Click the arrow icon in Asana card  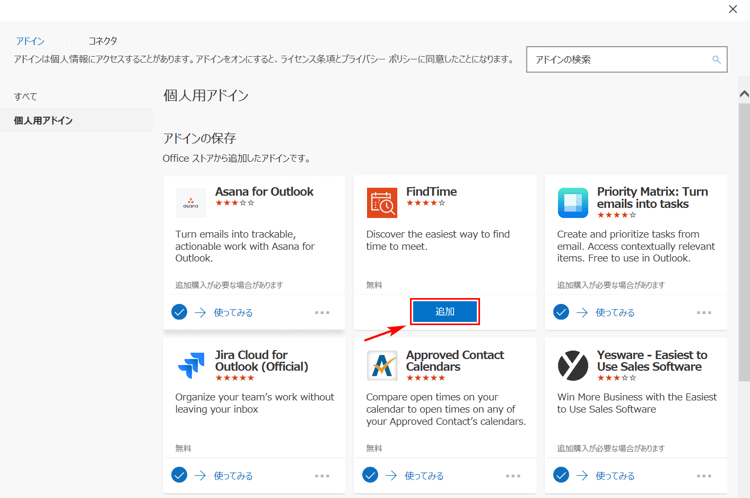tap(200, 312)
